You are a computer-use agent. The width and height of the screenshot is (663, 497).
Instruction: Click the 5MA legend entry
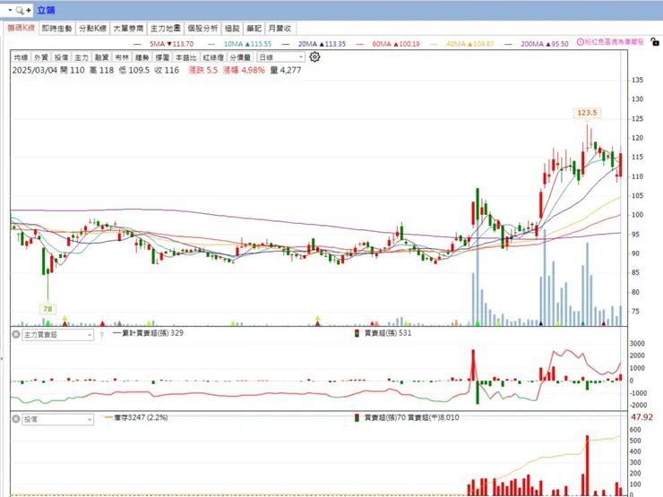pyautogui.click(x=164, y=44)
